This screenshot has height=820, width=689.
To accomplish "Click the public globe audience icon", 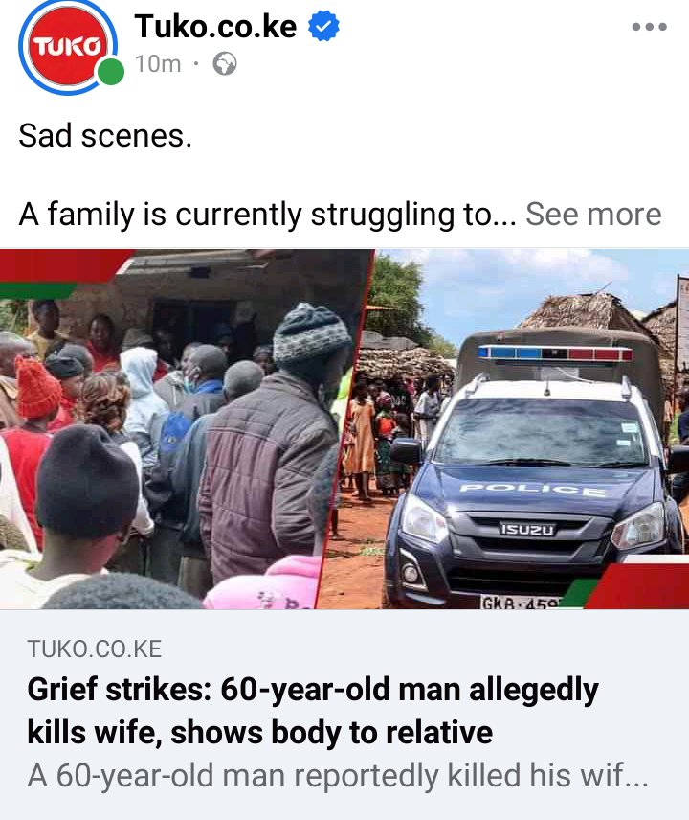I will 225,64.
